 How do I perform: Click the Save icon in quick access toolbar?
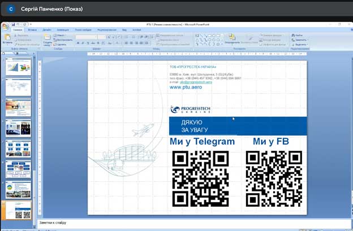(12, 24)
